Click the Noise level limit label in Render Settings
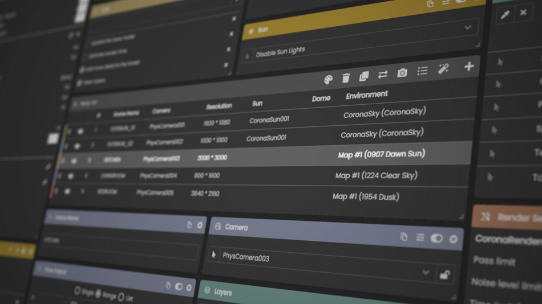This screenshot has width=542, height=304. [507, 284]
